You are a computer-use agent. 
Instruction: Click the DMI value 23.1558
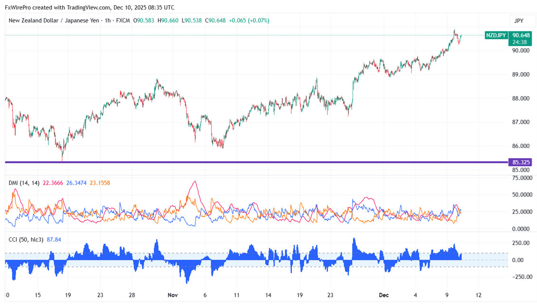pyautogui.click(x=100, y=183)
